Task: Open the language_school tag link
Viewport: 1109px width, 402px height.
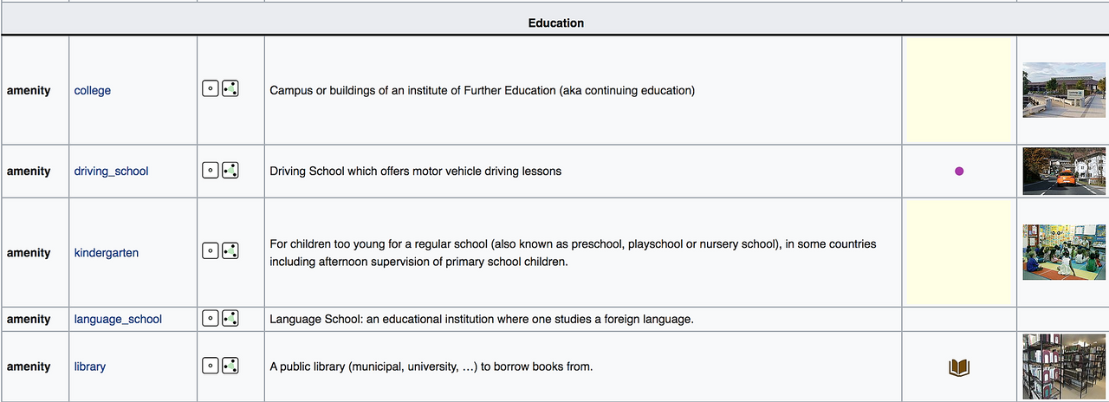Action: tap(118, 319)
